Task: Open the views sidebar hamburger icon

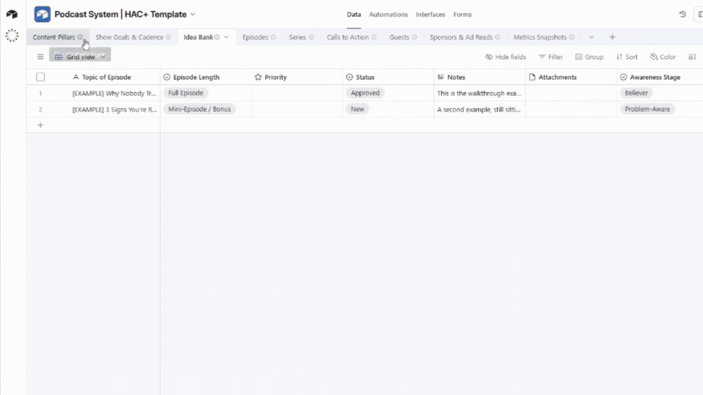Action: [x=40, y=57]
